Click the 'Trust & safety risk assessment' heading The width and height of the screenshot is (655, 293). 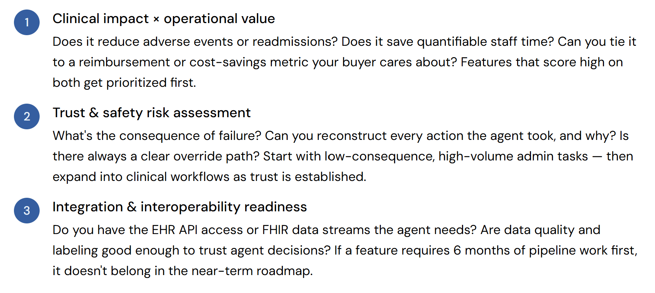152,113
